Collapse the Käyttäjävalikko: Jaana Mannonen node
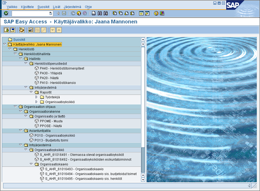Viewport: 260px width, 191px height. point(5,44)
